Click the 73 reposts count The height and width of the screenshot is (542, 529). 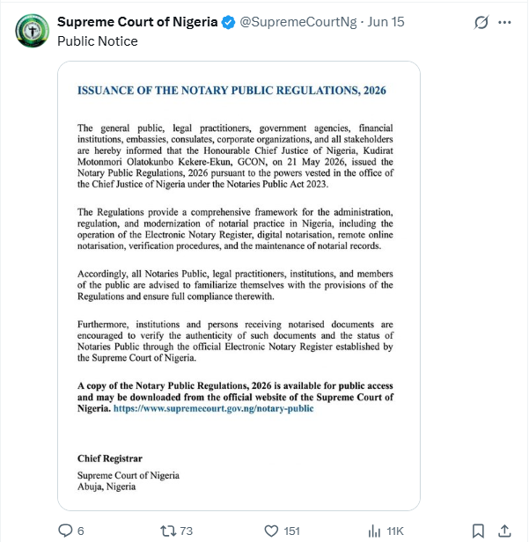pyautogui.click(x=187, y=531)
